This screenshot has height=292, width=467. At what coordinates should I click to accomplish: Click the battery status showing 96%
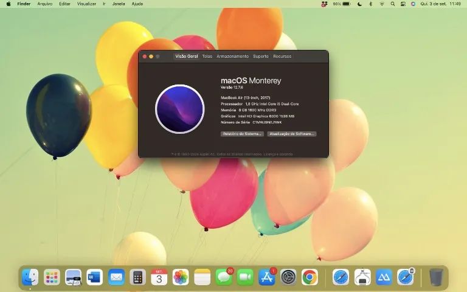tap(341, 4)
